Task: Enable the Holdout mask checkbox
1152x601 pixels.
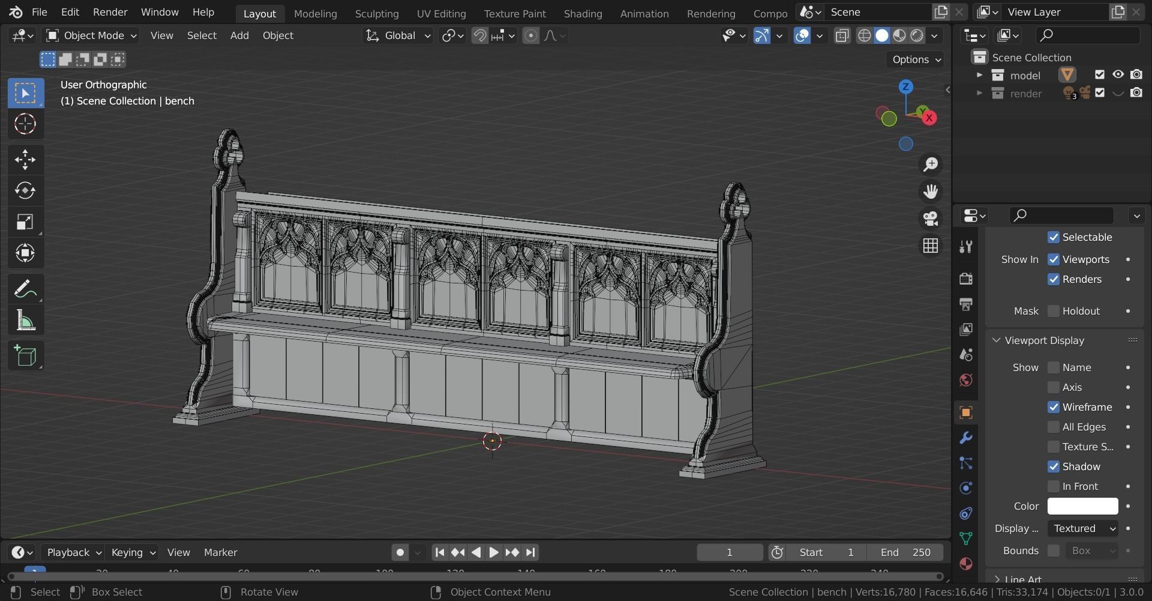Action: (1053, 311)
